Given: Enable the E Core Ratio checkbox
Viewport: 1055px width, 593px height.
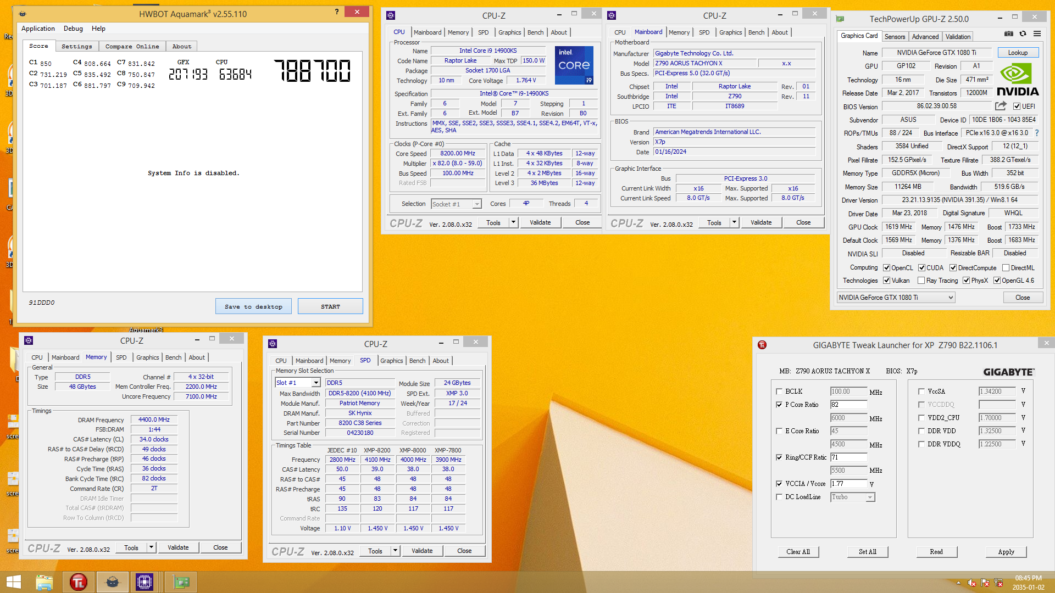Looking at the screenshot, I should 779,431.
